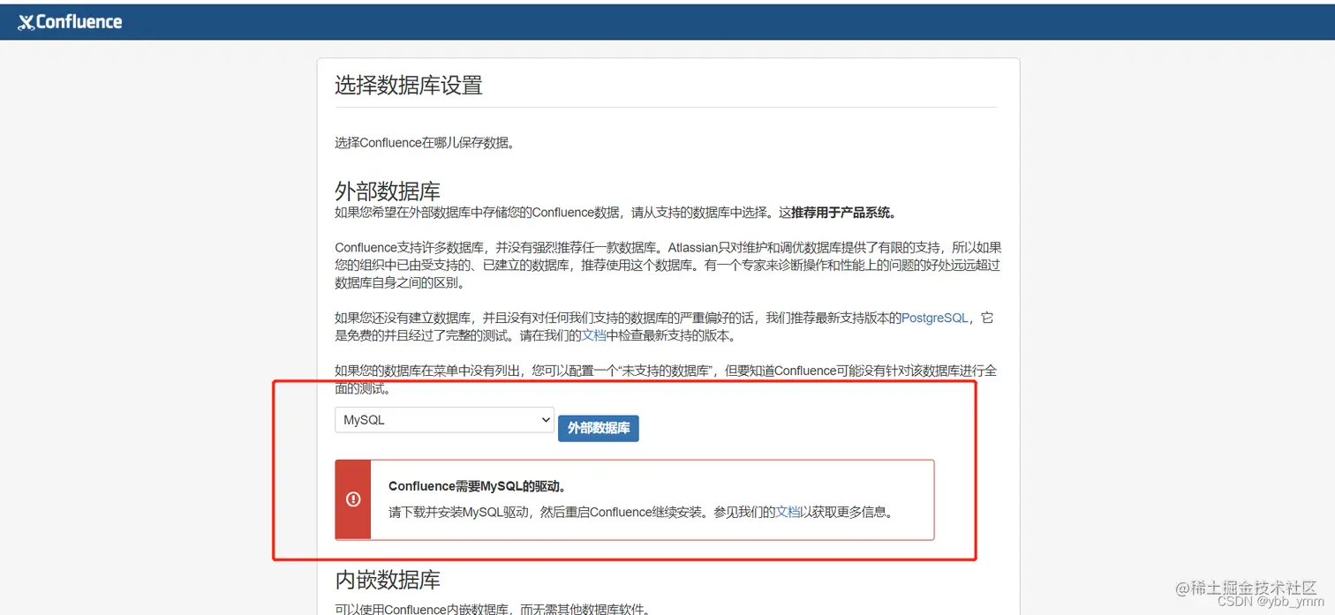Viewport: 1335px width, 615px height.
Task: Open the MySQL database type dropdown
Action: [x=444, y=420]
